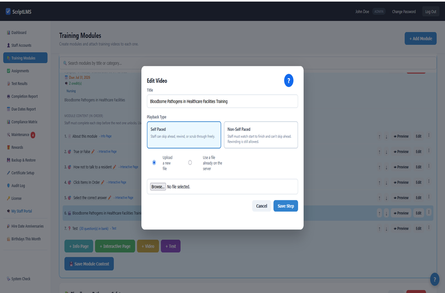Click the ScriptLMS logo checkbox icon
This screenshot has height=293, width=445.
pyautogui.click(x=8, y=11)
